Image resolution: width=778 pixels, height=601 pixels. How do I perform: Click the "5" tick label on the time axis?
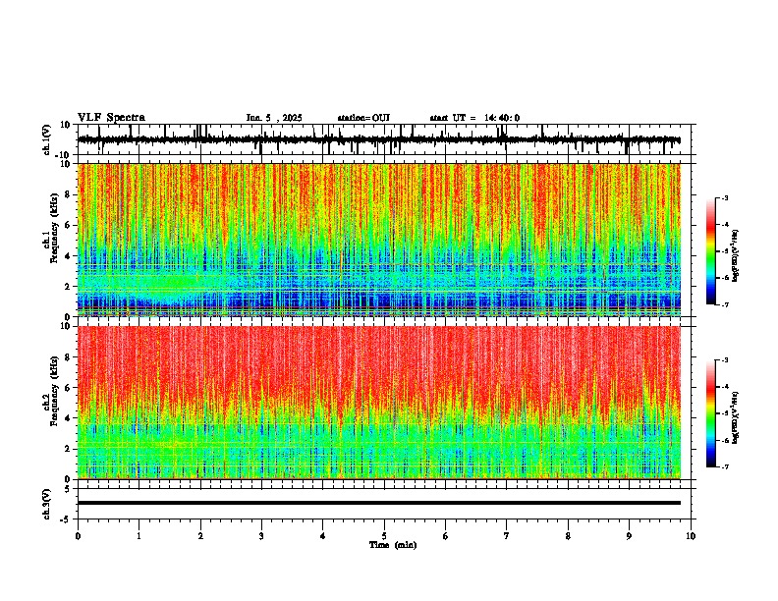tap(384, 536)
